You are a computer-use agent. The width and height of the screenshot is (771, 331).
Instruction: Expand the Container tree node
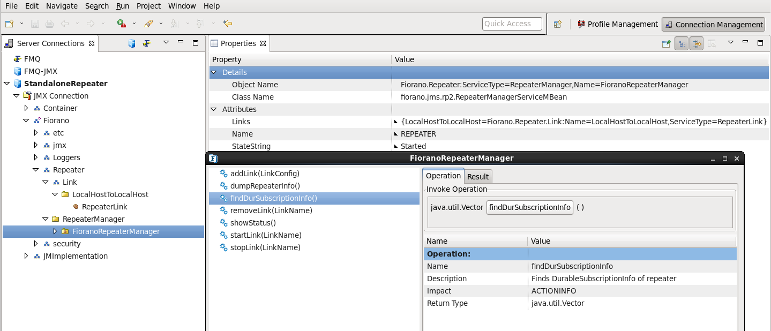point(26,108)
